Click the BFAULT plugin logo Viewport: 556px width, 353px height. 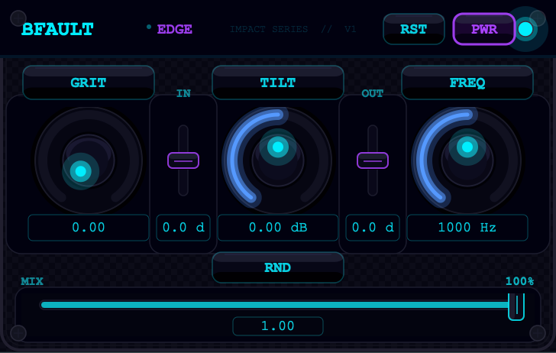coord(57,30)
